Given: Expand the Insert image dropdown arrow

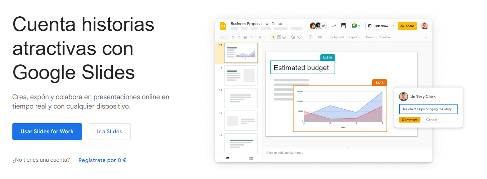Looking at the screenshot, I should (x=288, y=37).
